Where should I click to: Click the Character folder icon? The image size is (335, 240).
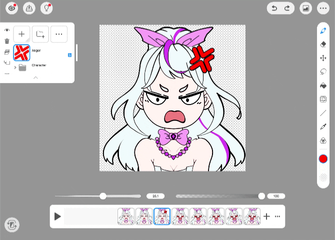point(22,67)
